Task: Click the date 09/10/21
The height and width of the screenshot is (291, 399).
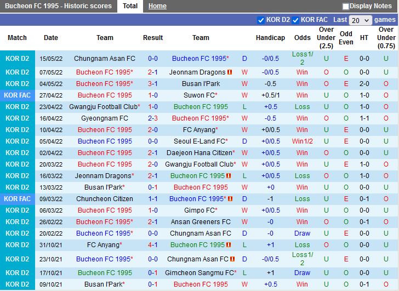Action: (51, 284)
